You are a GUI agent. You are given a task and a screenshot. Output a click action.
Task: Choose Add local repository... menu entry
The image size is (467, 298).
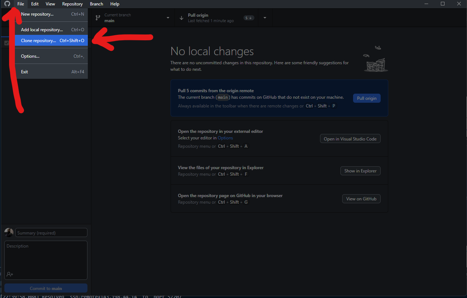point(52,30)
